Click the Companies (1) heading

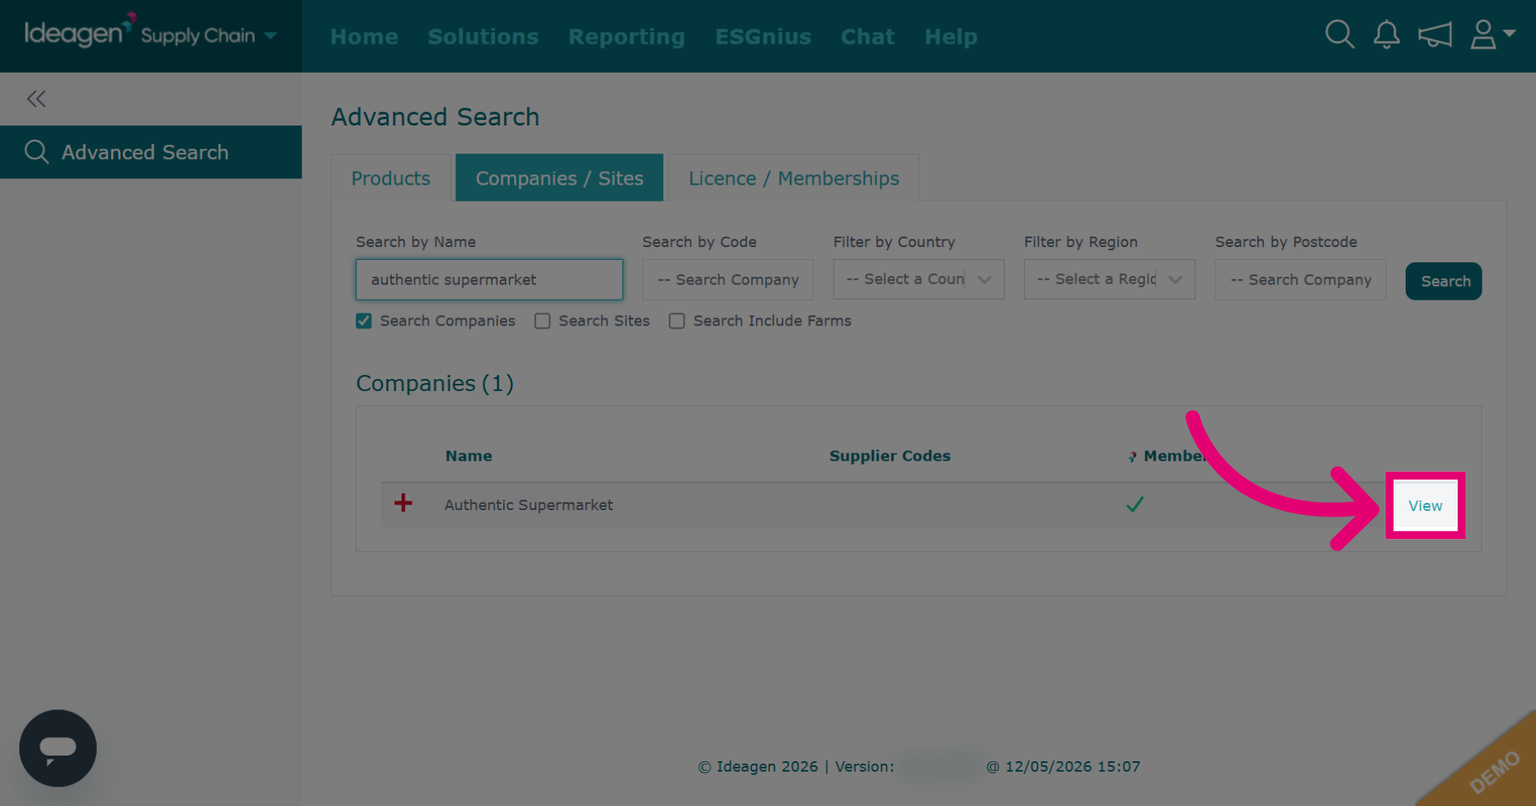coord(435,384)
